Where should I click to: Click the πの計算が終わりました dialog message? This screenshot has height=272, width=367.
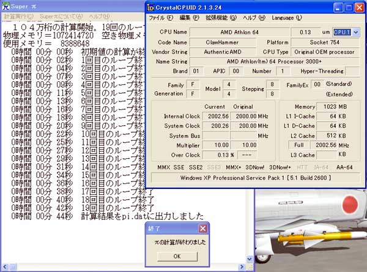(x=180, y=242)
